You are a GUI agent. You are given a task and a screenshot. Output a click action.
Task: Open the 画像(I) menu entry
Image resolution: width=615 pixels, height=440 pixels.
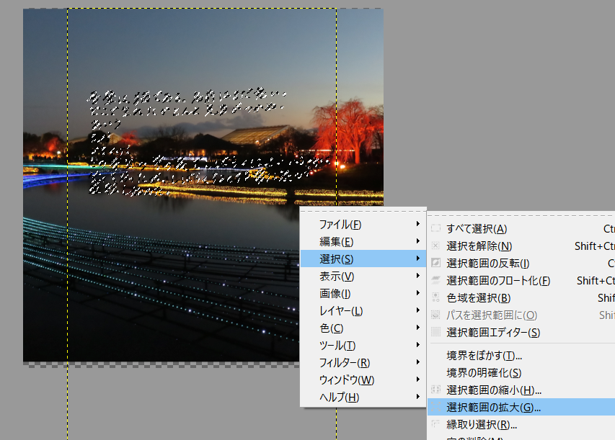point(363,293)
